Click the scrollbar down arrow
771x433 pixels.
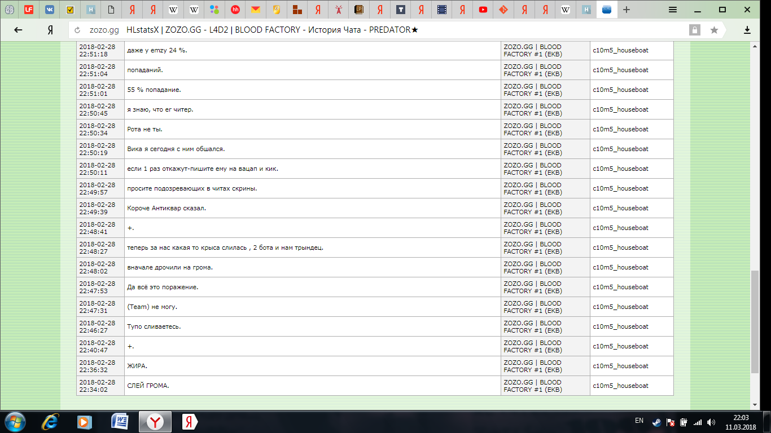coord(755,404)
